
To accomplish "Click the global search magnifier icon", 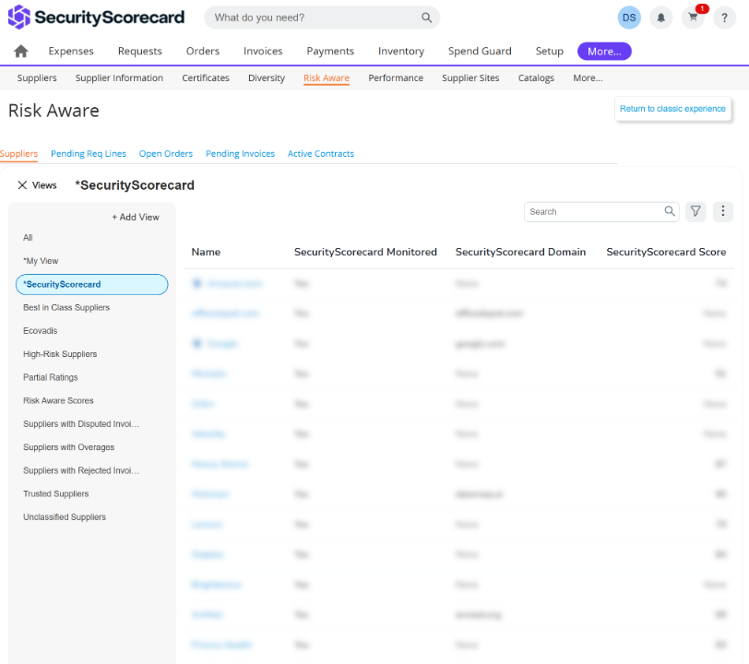I will coord(426,18).
